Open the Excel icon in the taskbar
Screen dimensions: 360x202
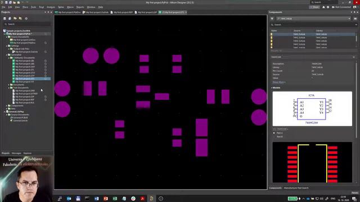click(115, 199)
